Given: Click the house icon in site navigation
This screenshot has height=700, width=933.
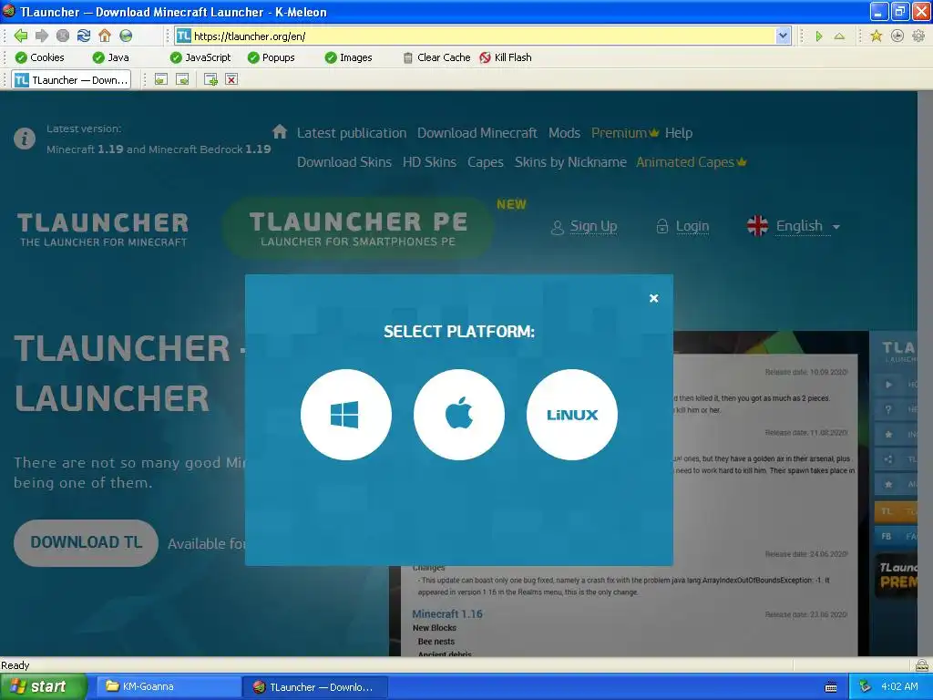Looking at the screenshot, I should pos(280,131).
